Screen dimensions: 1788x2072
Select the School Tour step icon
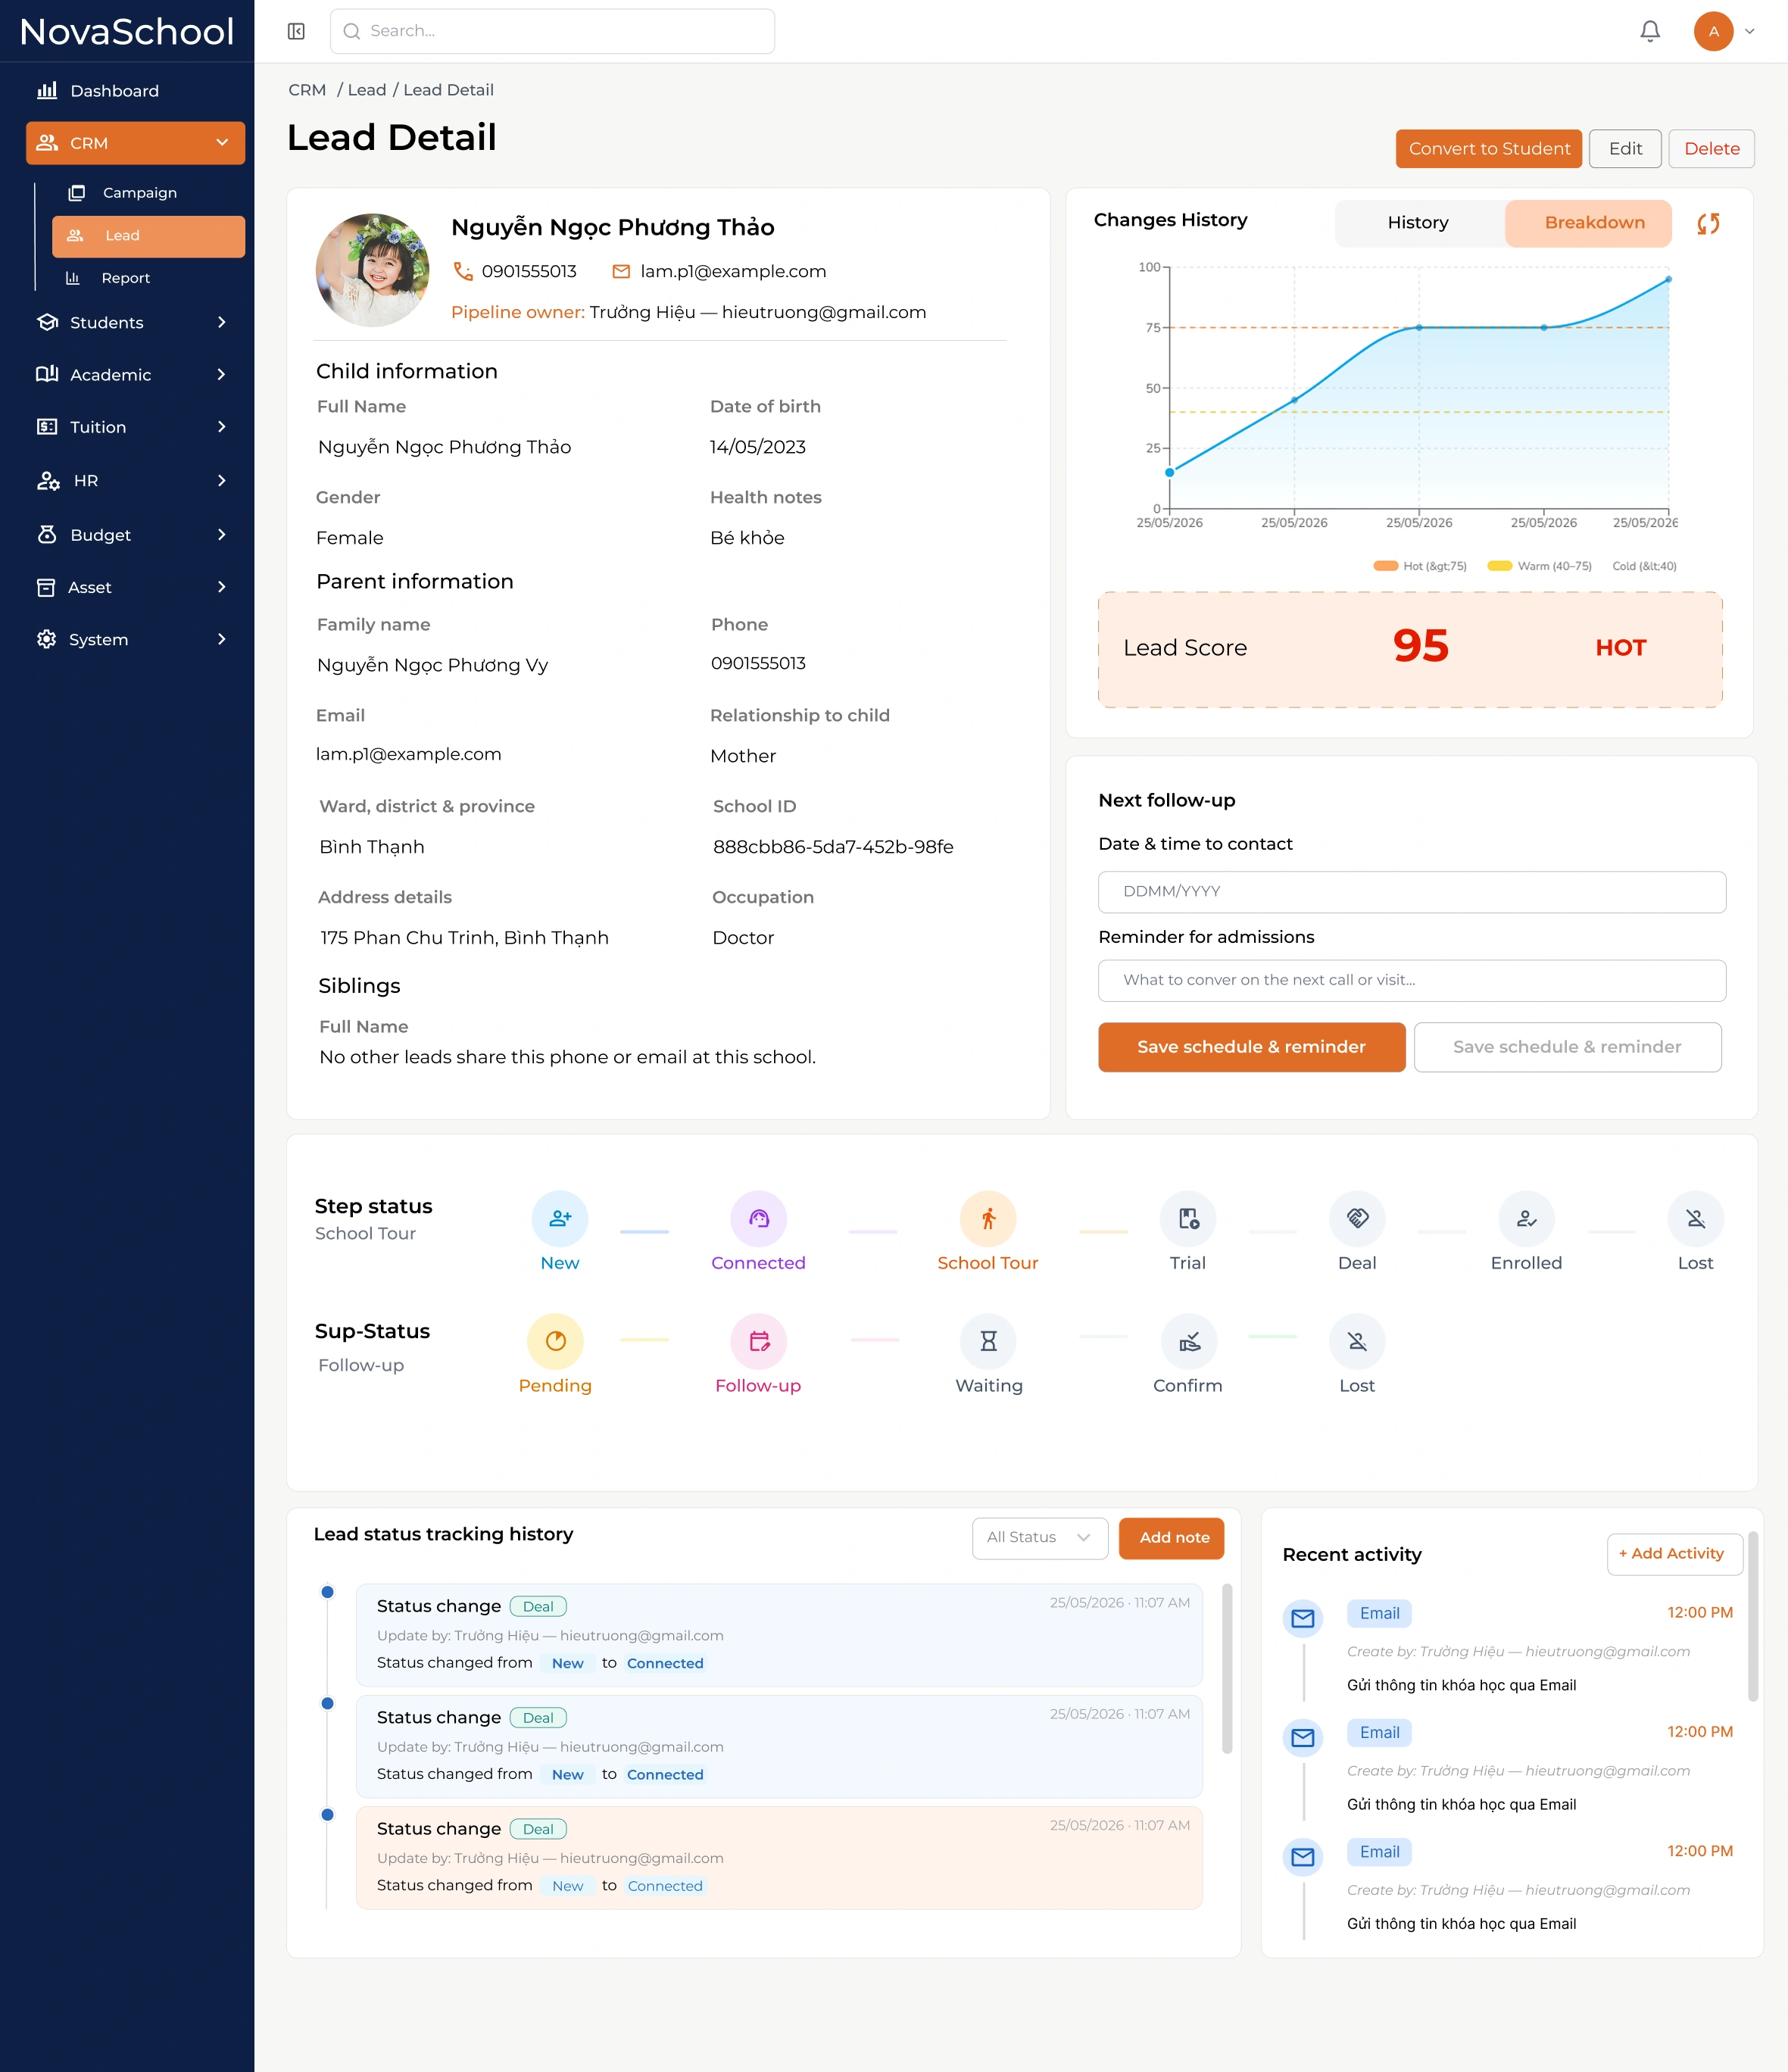coord(988,1218)
